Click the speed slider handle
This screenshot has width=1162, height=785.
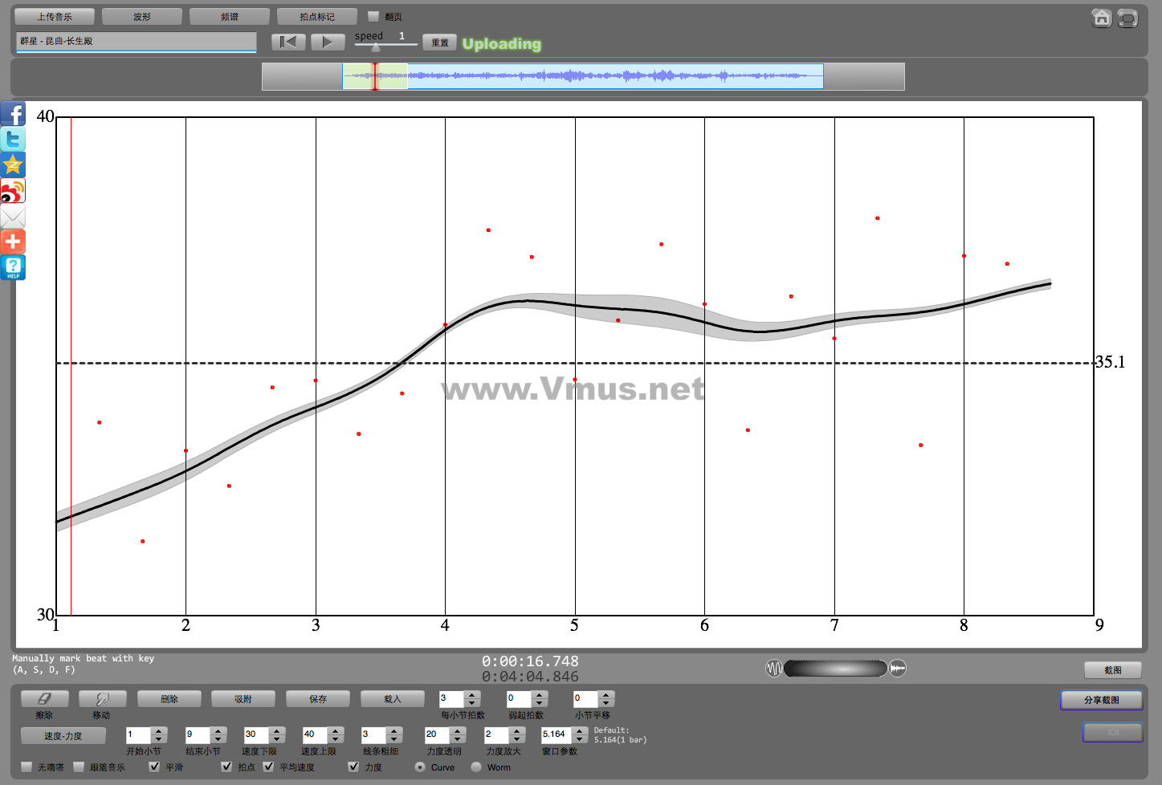point(376,47)
